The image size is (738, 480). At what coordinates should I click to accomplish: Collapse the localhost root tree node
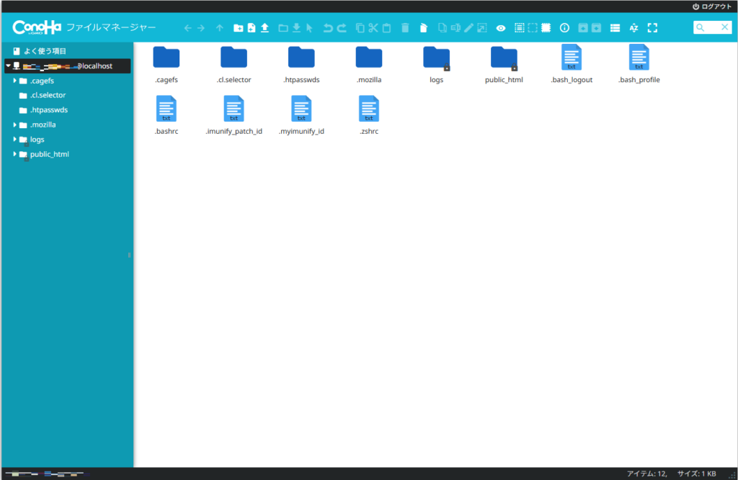pyautogui.click(x=8, y=65)
